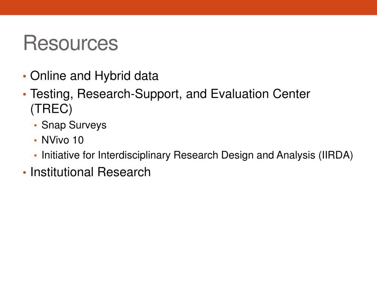Click the bullet dot before Initiative

(36, 156)
